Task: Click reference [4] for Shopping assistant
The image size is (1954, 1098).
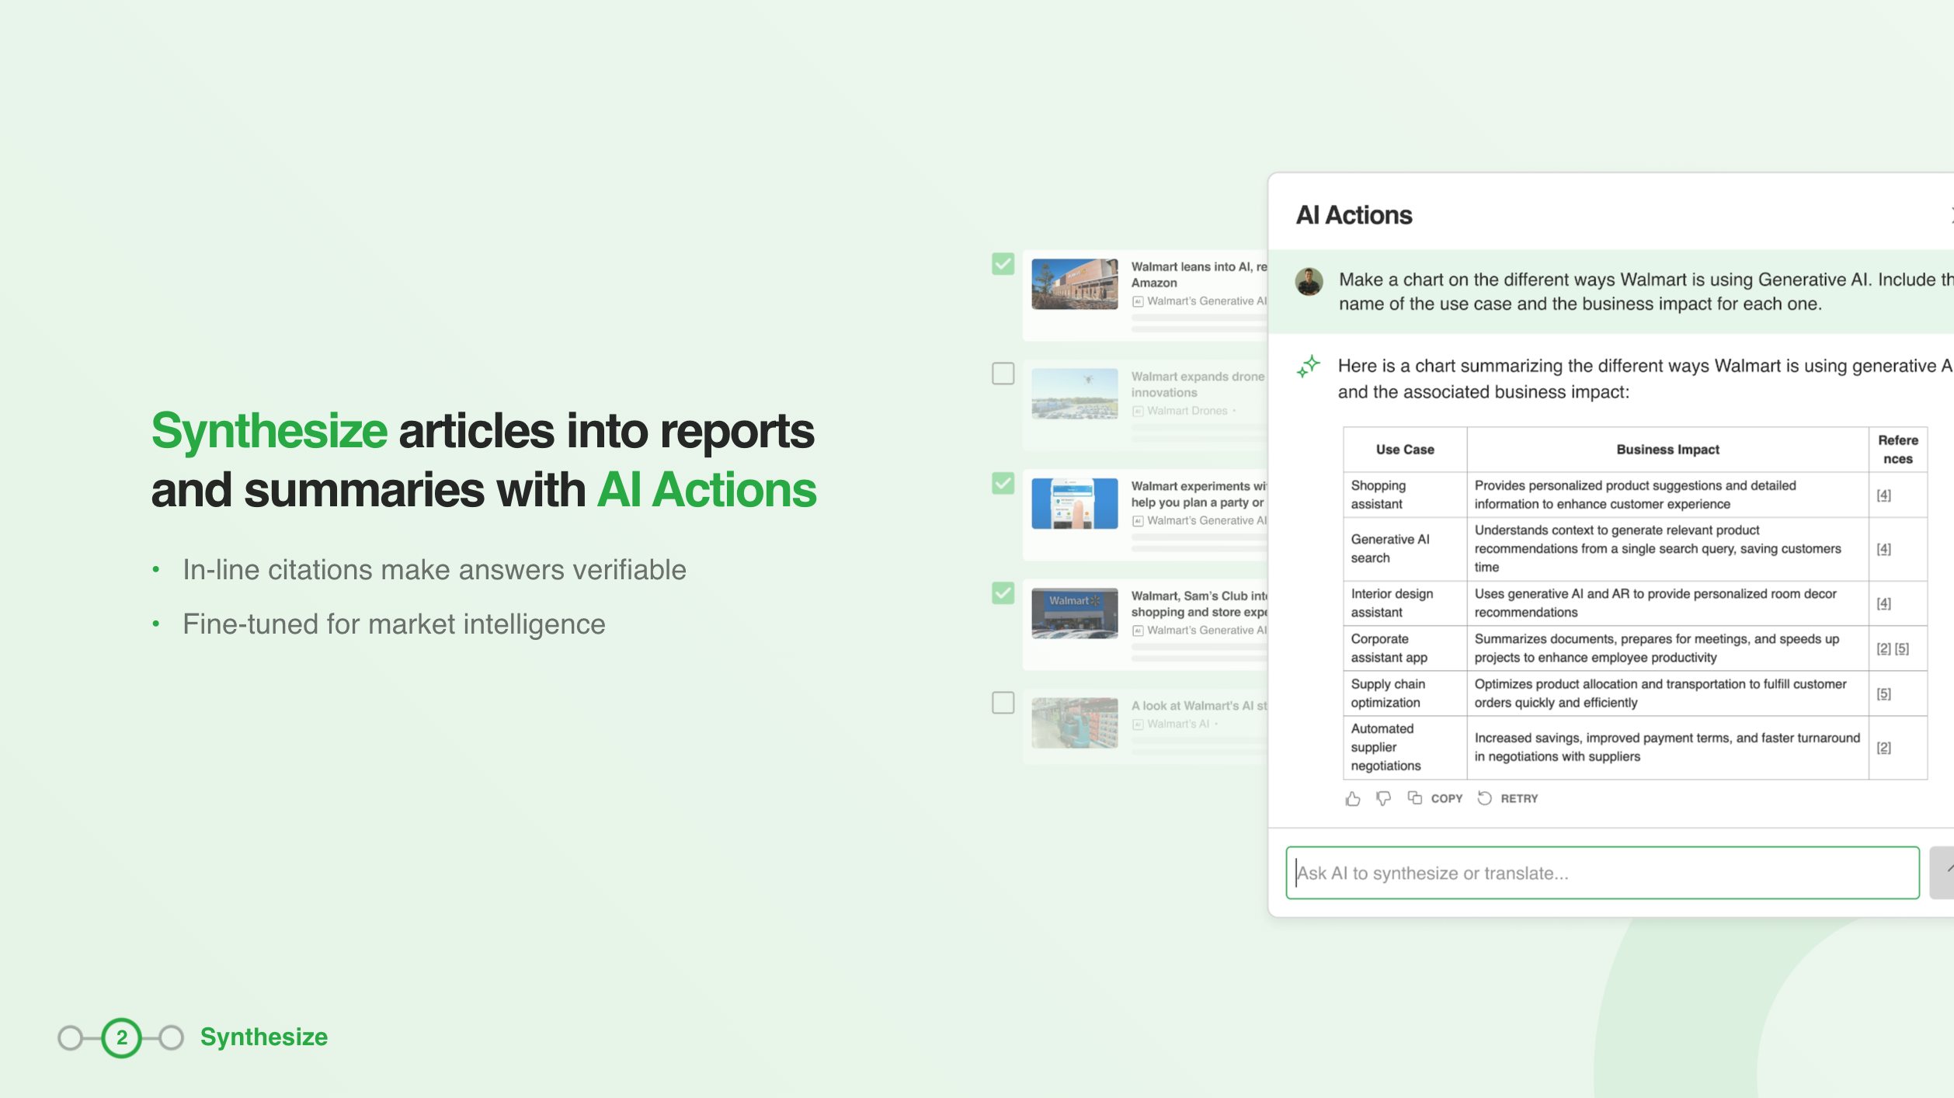Action: 1883,495
